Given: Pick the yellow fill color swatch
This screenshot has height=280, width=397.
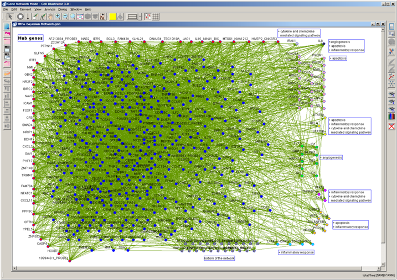Looking at the screenshot, I should pyautogui.click(x=112, y=17).
